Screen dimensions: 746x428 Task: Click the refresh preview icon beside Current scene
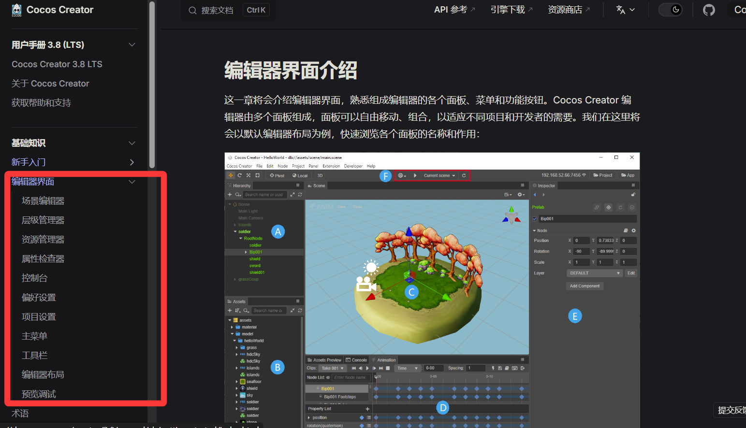coord(464,175)
